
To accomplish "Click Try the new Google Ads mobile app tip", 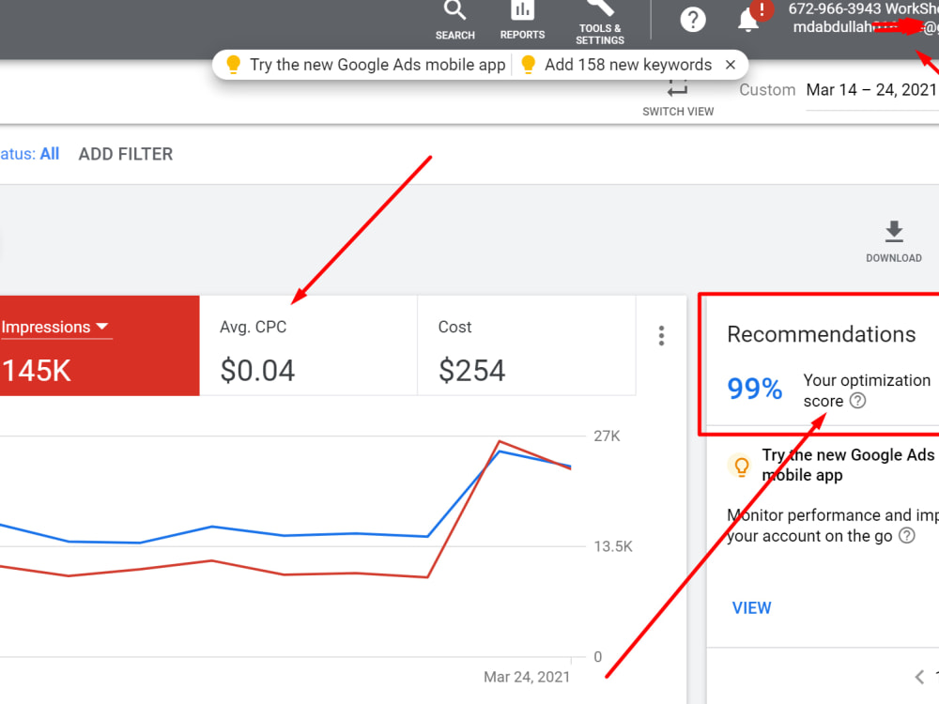I will 366,65.
